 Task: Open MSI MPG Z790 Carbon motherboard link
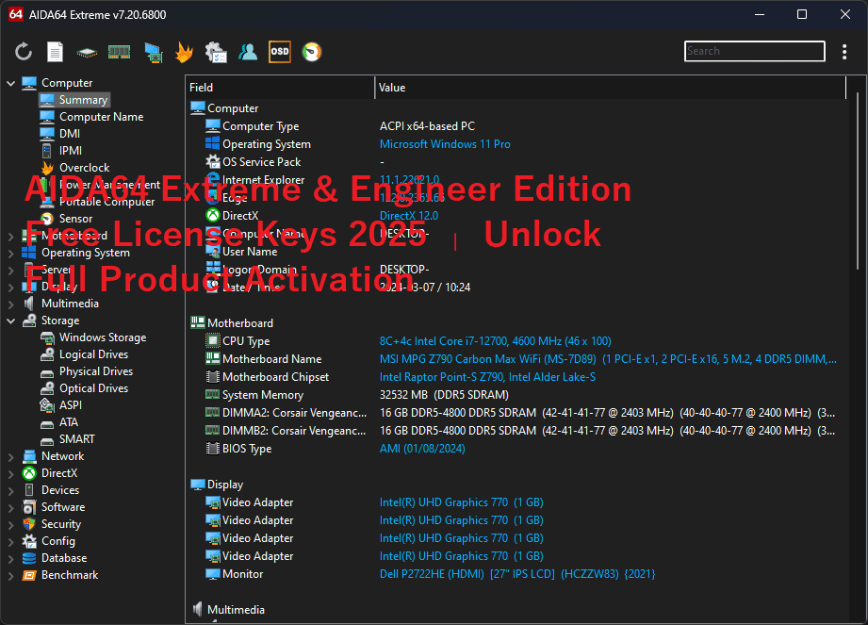608,359
